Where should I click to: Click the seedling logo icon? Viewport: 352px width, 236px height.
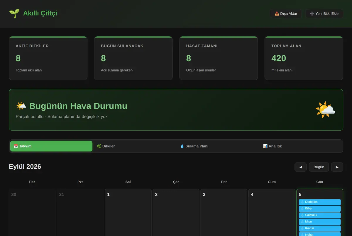coord(14,13)
